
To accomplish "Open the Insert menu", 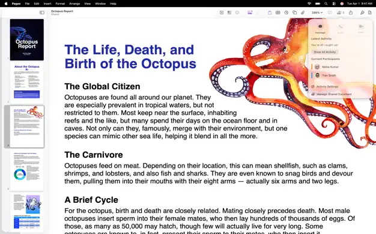I will pos(47,4).
